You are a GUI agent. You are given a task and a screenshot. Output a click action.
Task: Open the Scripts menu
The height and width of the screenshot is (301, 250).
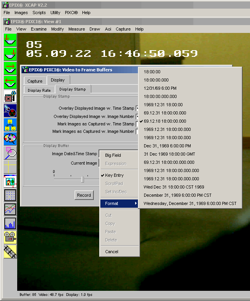pyautogui.click(x=39, y=13)
